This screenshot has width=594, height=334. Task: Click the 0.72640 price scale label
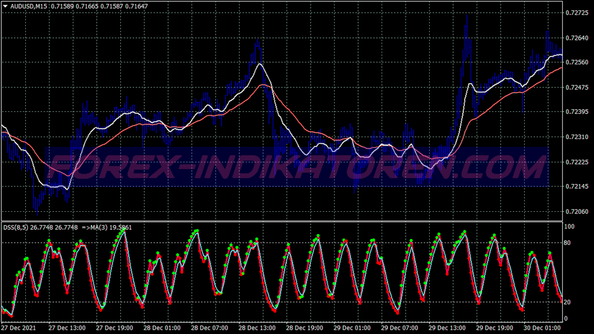577,38
